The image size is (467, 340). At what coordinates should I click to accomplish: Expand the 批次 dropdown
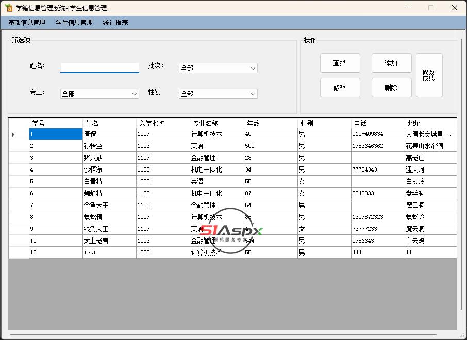coord(218,68)
